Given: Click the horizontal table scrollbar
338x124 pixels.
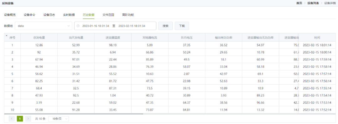Looking at the screenshot, I should click(74, 114).
